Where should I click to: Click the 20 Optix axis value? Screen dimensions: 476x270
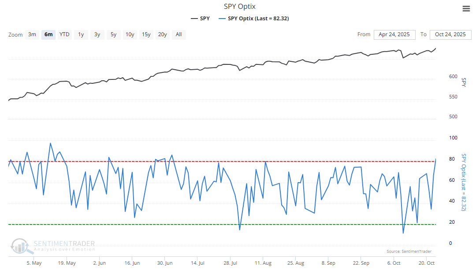[x=452, y=222]
